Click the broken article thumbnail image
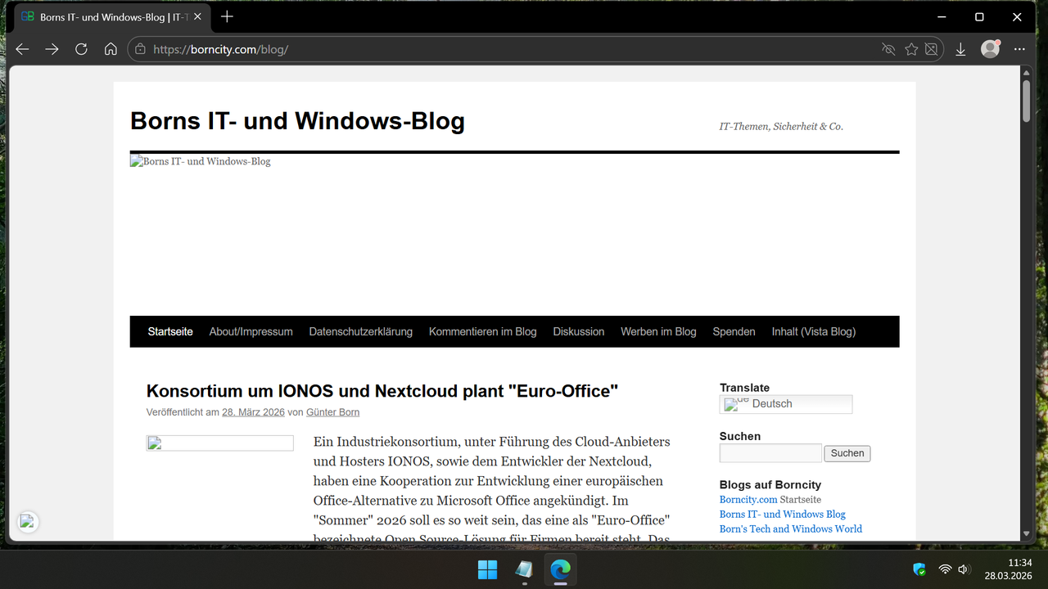 [x=219, y=443]
